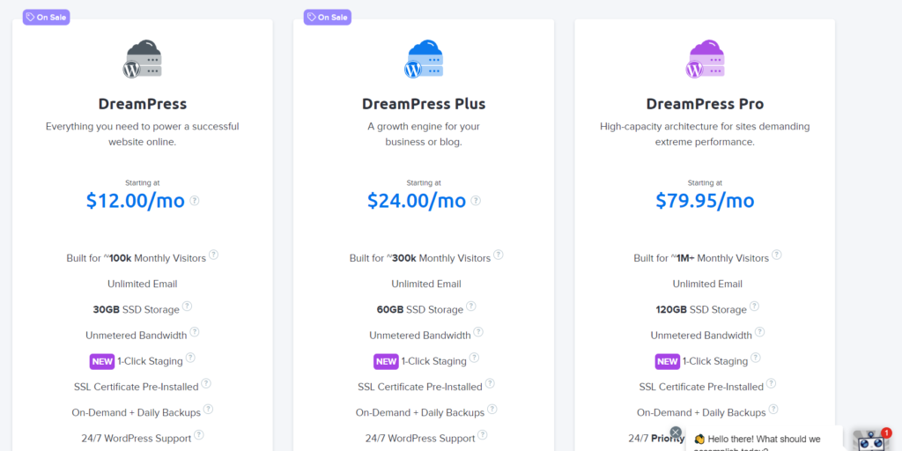902x451 pixels.
Task: Show SSL Certificate info in DreamPress Pro card
Action: pos(771,383)
